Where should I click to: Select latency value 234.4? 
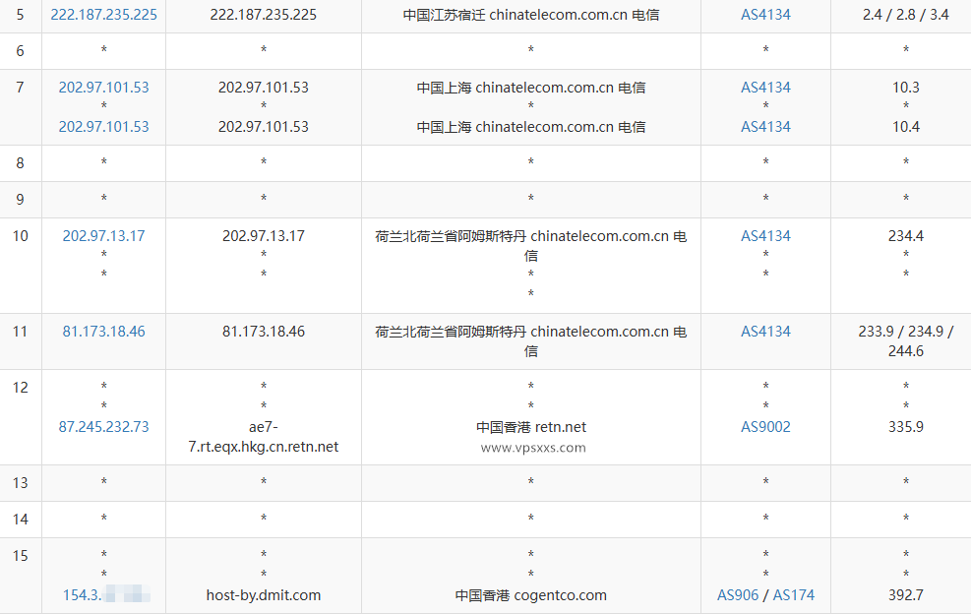pyautogui.click(x=905, y=236)
